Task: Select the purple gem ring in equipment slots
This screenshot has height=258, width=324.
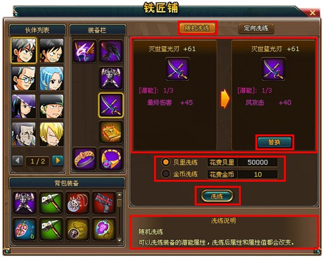Action: click(x=84, y=159)
